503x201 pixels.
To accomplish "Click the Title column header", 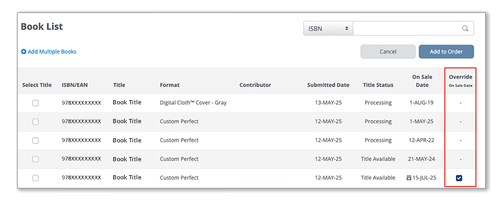I will (x=119, y=85).
